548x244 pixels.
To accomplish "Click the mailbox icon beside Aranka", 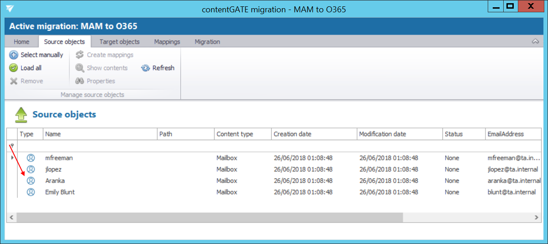I will click(31, 181).
